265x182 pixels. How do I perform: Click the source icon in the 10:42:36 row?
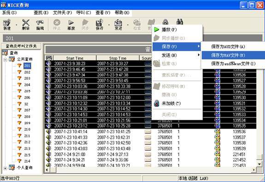point(148,143)
